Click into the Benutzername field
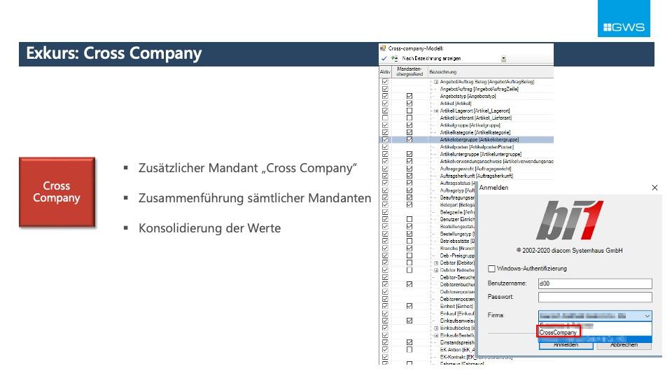Viewport: 672px width, 378px height. pos(595,283)
